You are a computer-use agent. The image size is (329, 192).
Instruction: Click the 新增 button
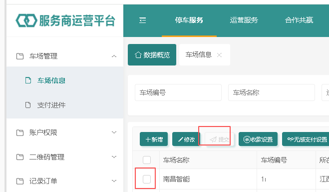(x=154, y=139)
